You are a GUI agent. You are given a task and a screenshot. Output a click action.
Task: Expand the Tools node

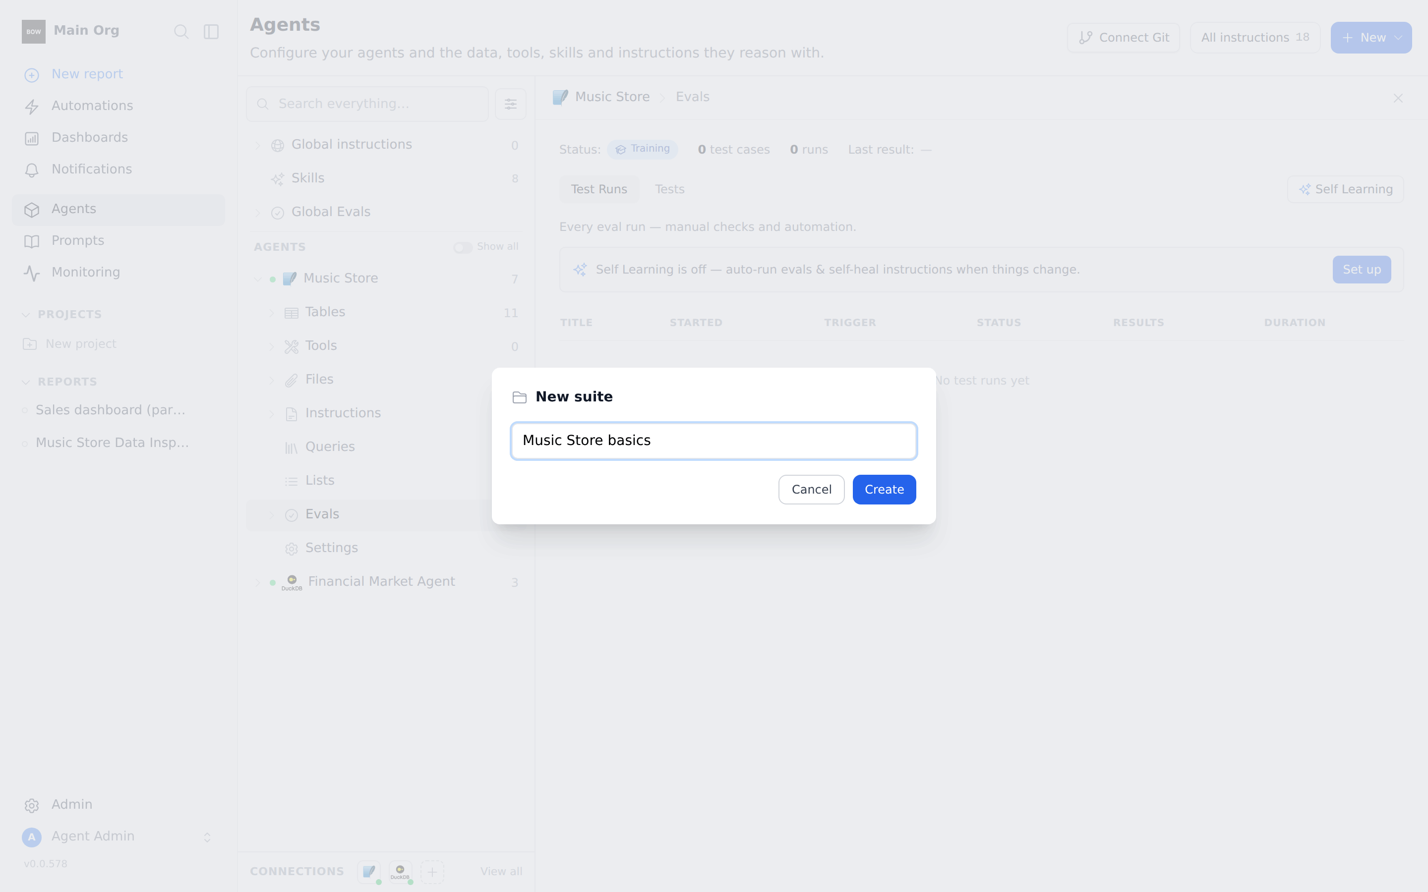click(x=271, y=346)
